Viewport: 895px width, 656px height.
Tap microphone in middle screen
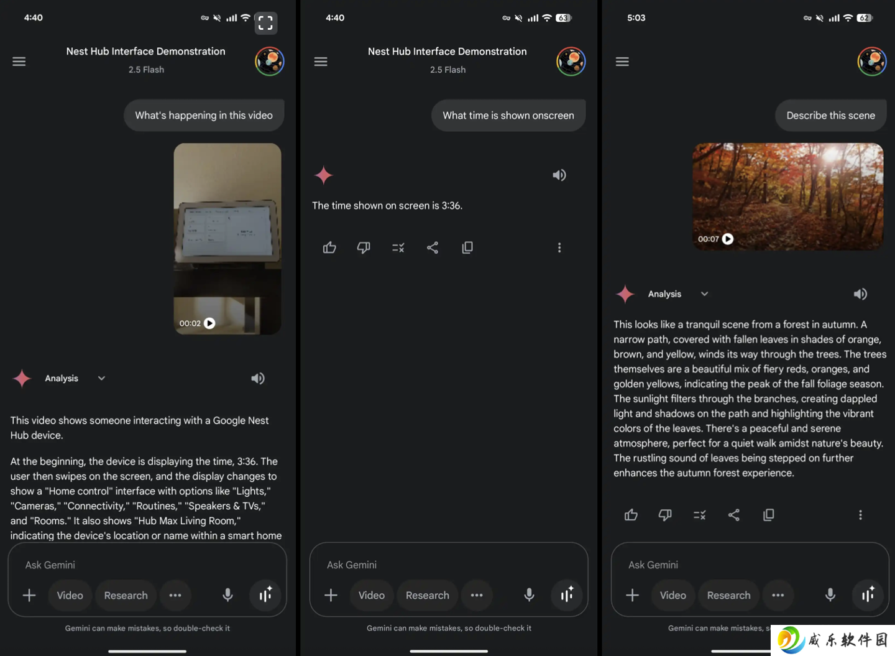tap(530, 595)
